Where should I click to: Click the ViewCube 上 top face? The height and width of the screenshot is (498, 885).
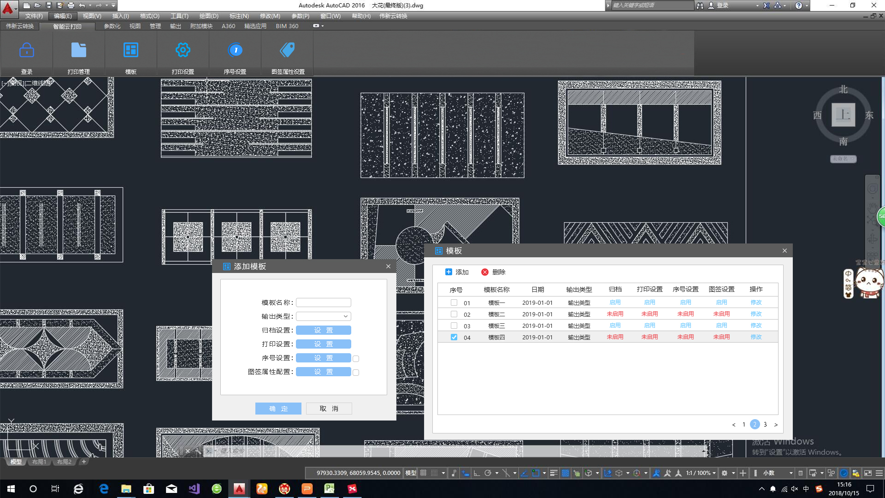pyautogui.click(x=843, y=115)
